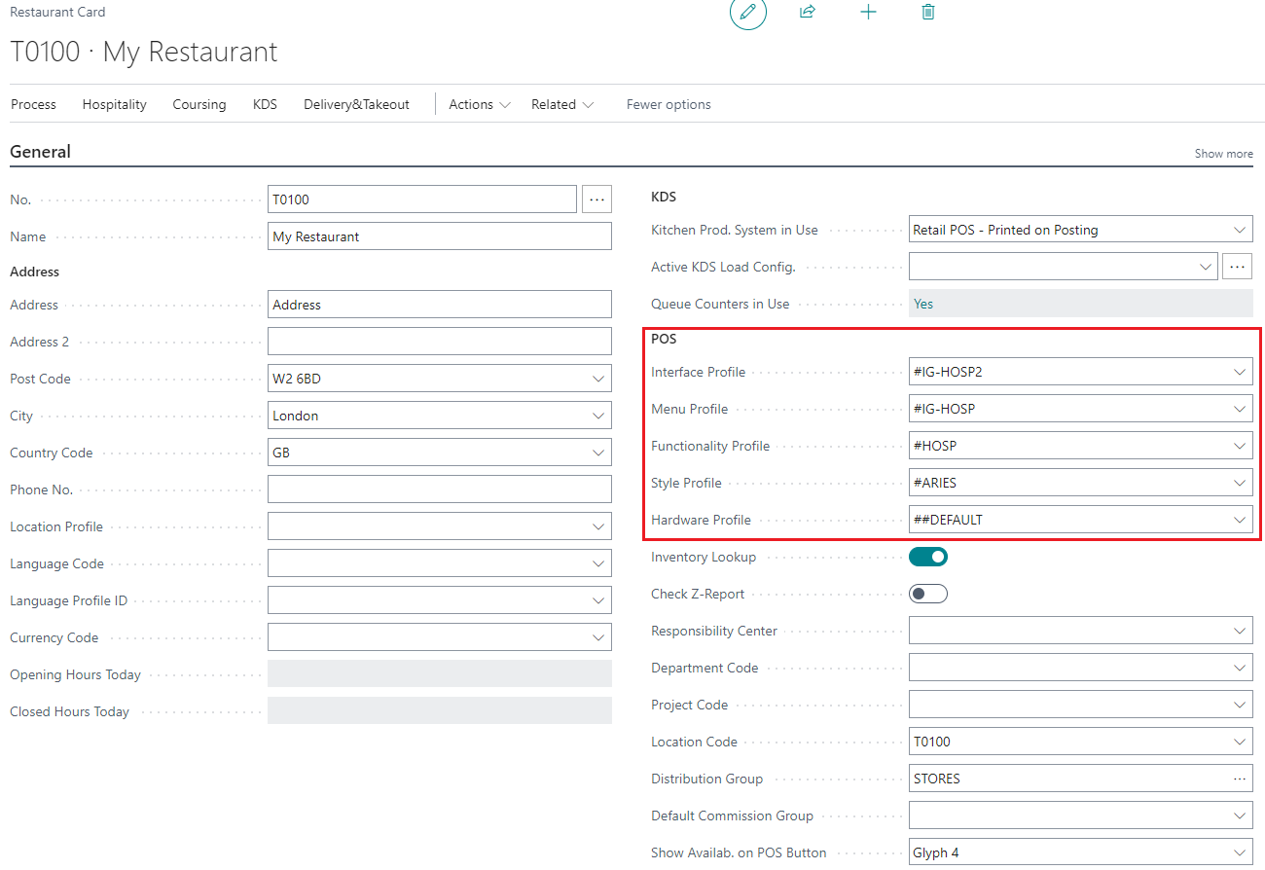Open ellipsis next to Active KDS Load Config
The image size is (1265, 870).
coord(1237,267)
